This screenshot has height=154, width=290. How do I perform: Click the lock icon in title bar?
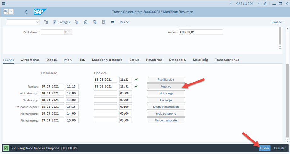265,3
